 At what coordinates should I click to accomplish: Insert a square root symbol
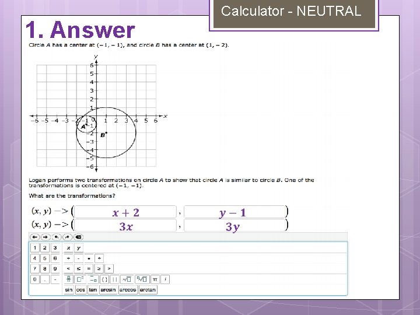127,279
